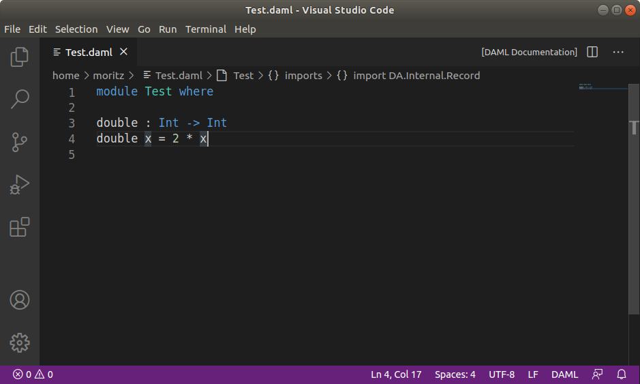The height and width of the screenshot is (384, 640).
Task: Select the Test.daml editor tab
Action: coord(88,53)
